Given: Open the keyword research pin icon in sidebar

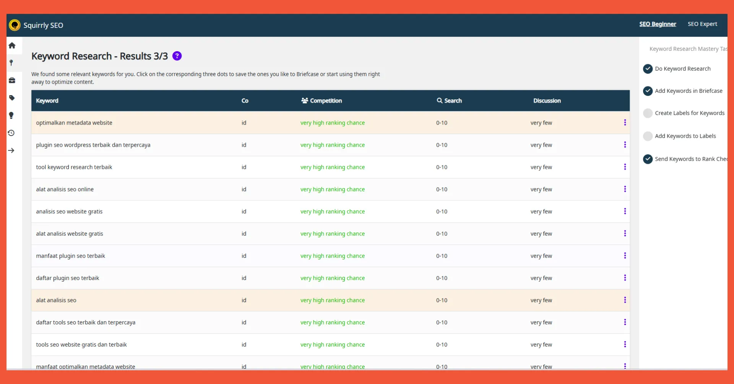Looking at the screenshot, I should tap(11, 63).
